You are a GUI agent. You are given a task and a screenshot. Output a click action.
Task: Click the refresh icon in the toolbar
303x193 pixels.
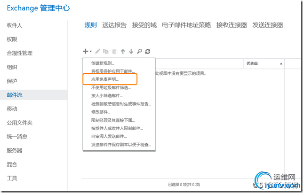tap(148, 51)
